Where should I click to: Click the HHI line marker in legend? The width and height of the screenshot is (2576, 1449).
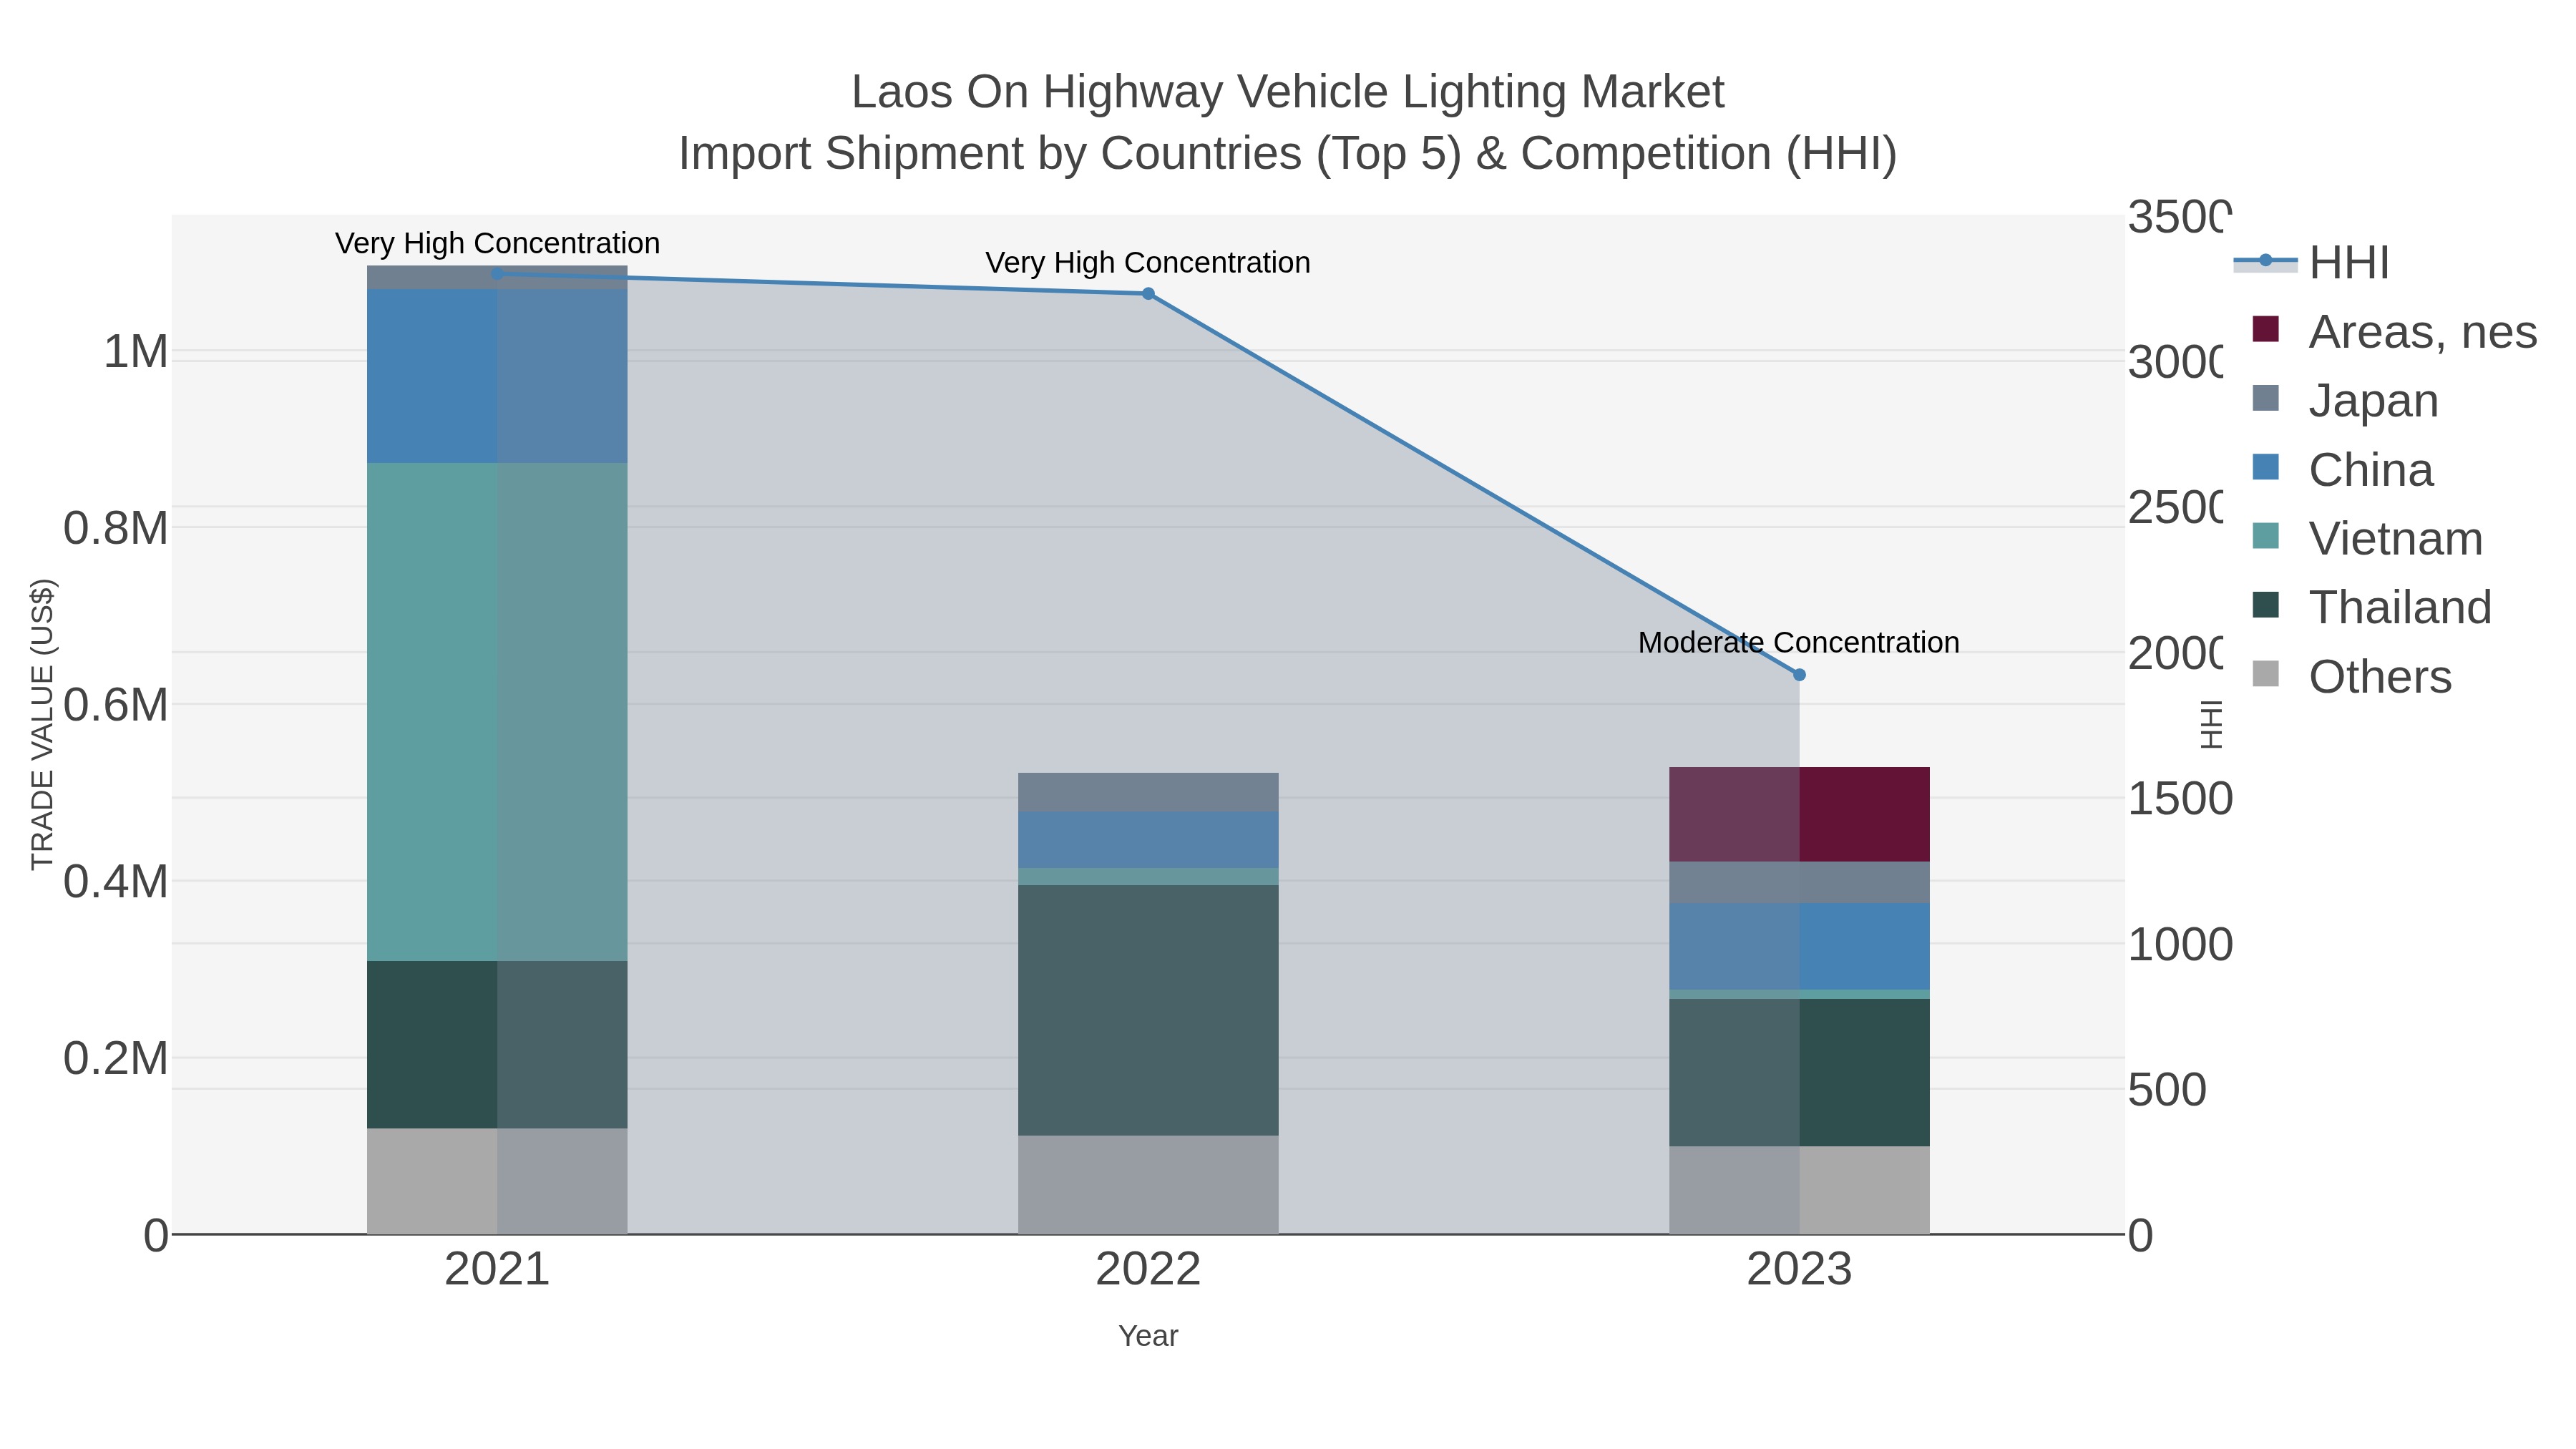[x=2266, y=261]
